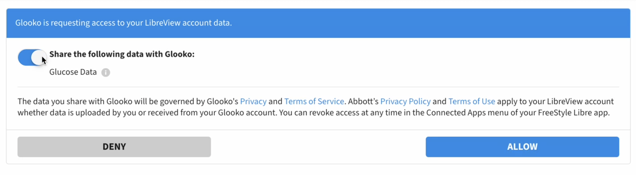The height and width of the screenshot is (175, 636).
Task: View the Terms of Use for LibreView
Action: [x=472, y=101]
